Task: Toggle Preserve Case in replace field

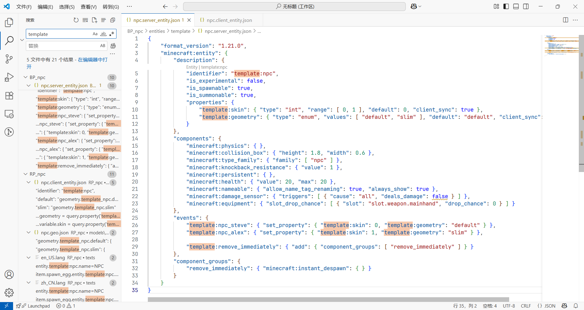Action: tap(103, 46)
